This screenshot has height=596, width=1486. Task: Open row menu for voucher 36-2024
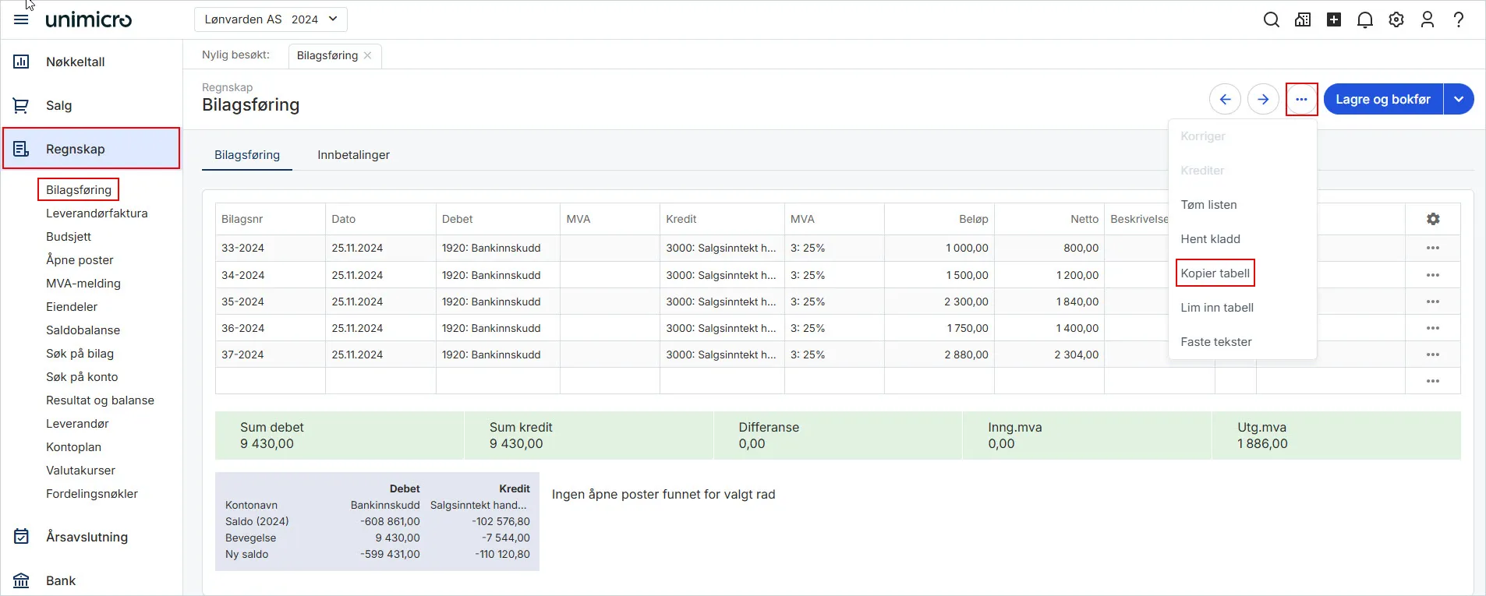[1433, 328]
